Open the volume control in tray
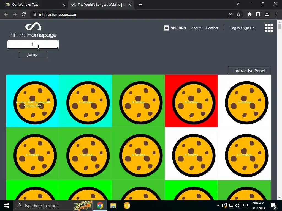This screenshot has height=211, width=282. coord(237,206)
